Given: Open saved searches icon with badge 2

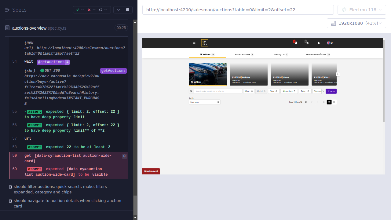Looking at the screenshot, I should tap(306, 44).
